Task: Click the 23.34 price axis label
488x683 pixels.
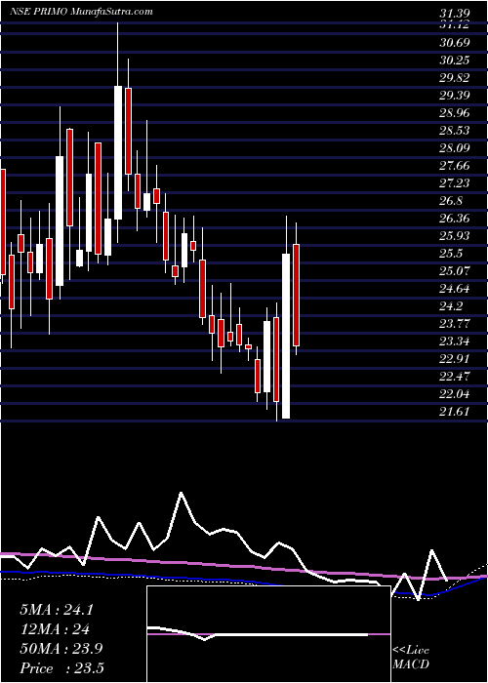Action: [454, 341]
